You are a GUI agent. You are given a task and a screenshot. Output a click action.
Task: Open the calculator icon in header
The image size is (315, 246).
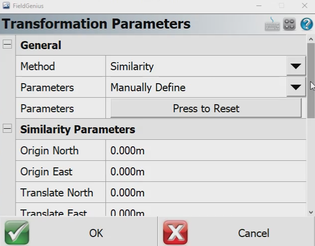tap(289, 24)
